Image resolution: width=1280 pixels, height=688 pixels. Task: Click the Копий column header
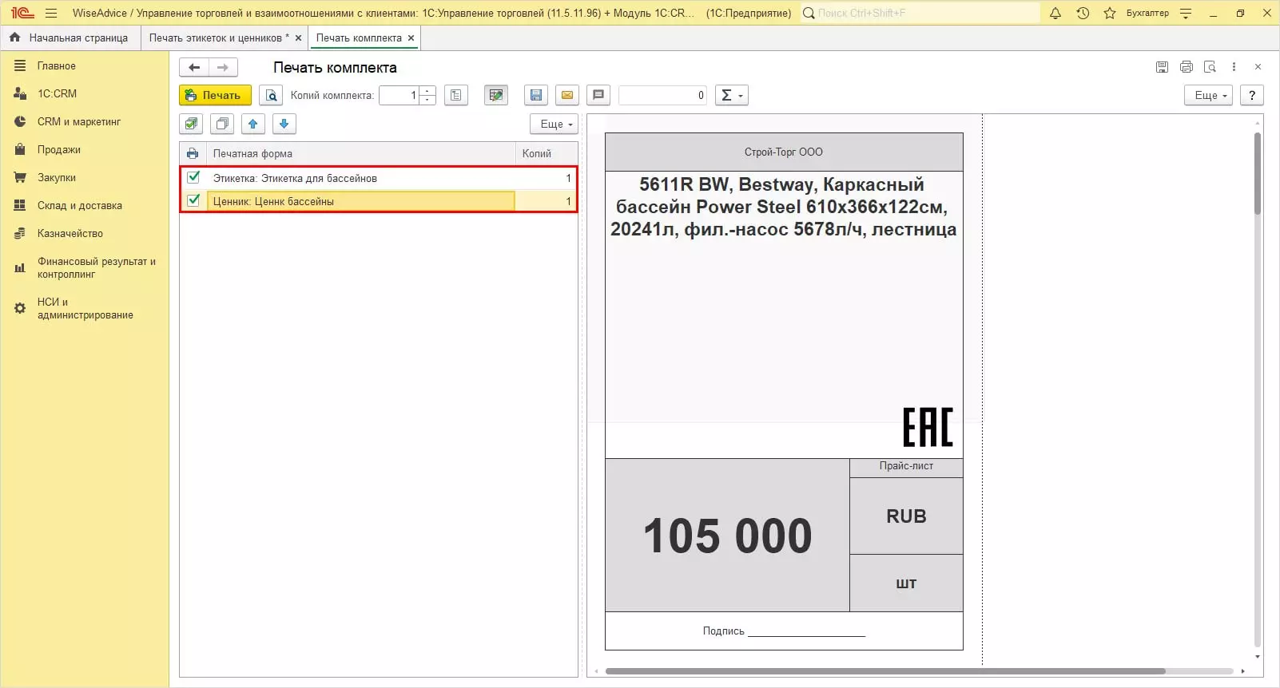[547, 153]
